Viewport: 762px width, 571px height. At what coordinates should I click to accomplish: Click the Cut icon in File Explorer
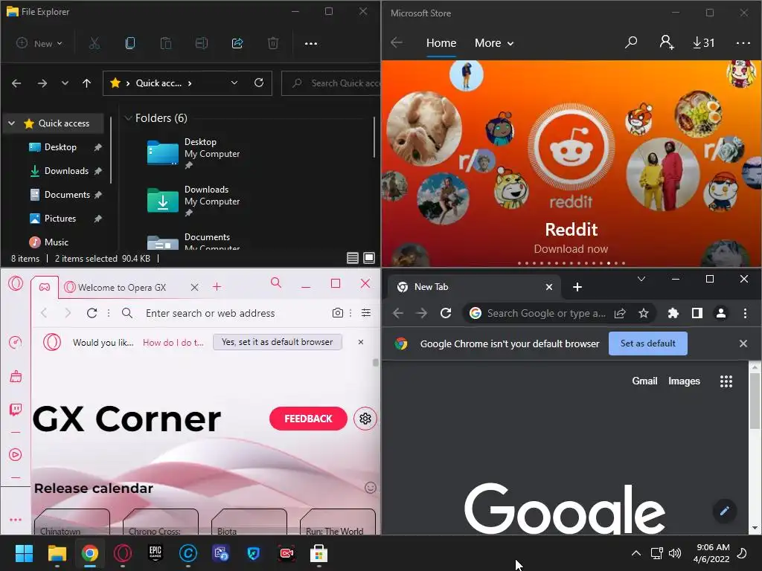point(95,43)
